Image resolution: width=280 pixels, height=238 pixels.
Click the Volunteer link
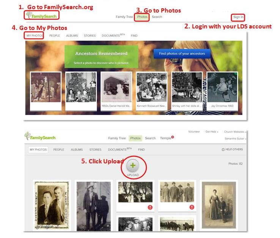194,132
